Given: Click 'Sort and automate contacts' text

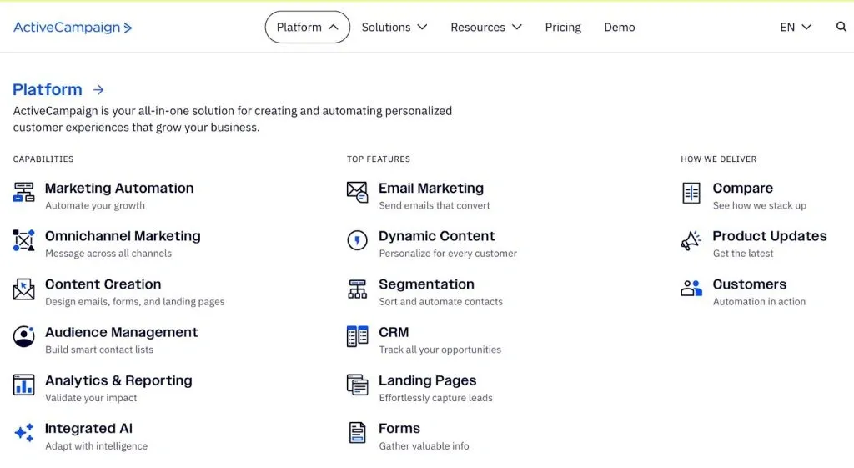Looking at the screenshot, I should (440, 301).
